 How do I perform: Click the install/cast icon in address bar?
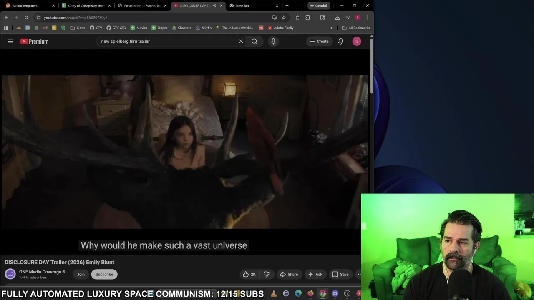click(275, 17)
